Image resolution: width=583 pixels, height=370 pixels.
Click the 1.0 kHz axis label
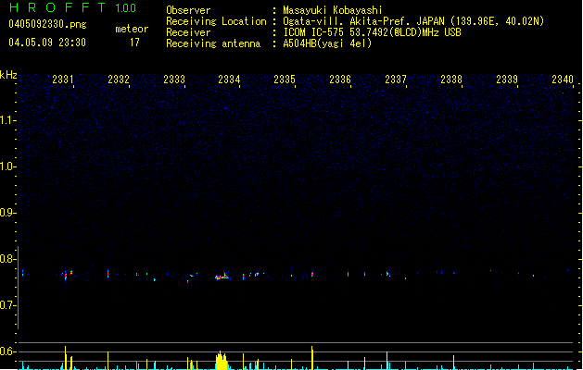[x=7, y=166]
